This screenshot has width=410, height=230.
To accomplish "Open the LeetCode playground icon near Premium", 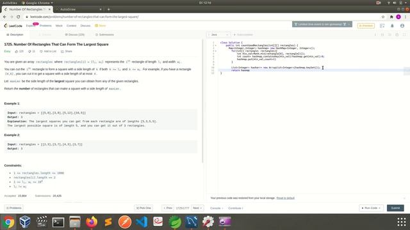I will pyautogui.click(x=382, y=26).
